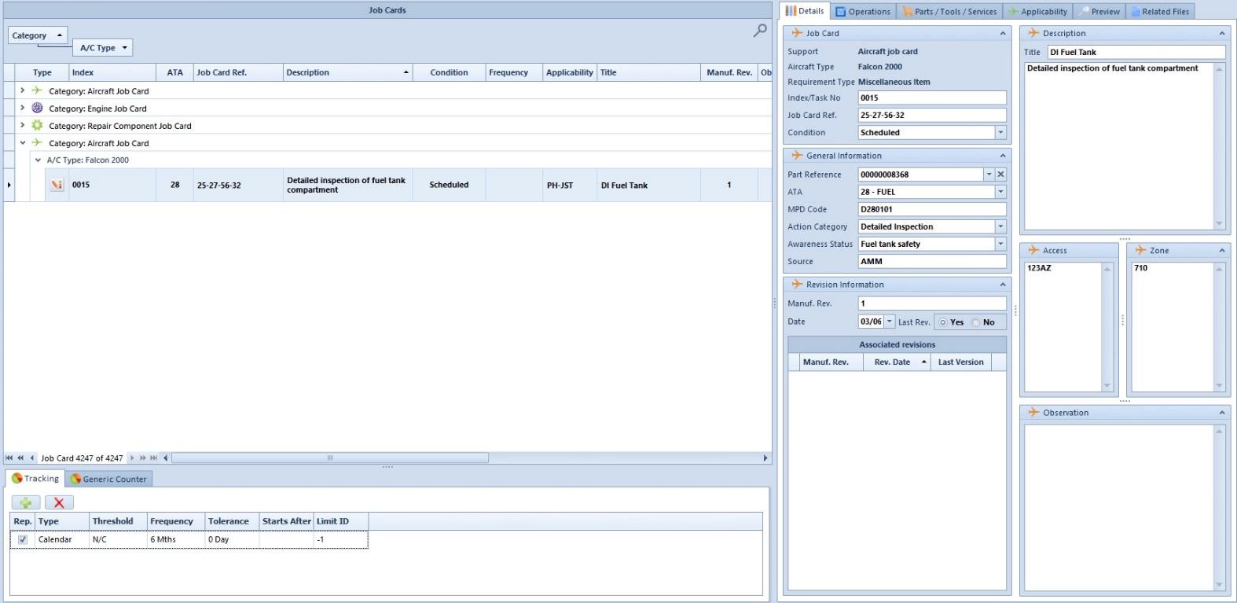Switch to the Generic Counter tab
Viewport: 1237px width, 603px height.
point(108,479)
